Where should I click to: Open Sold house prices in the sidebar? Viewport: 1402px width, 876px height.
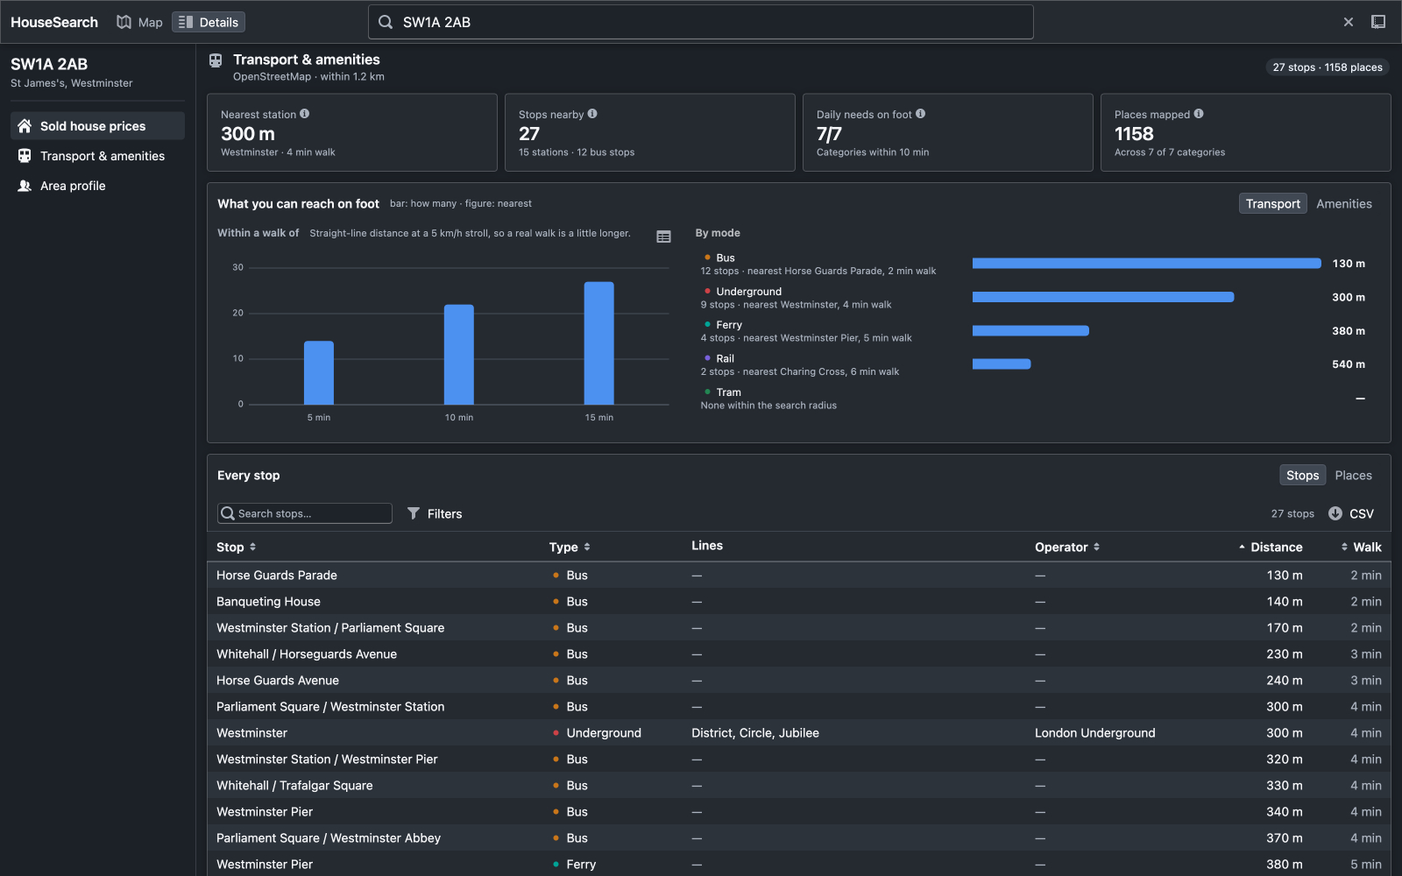[97, 125]
